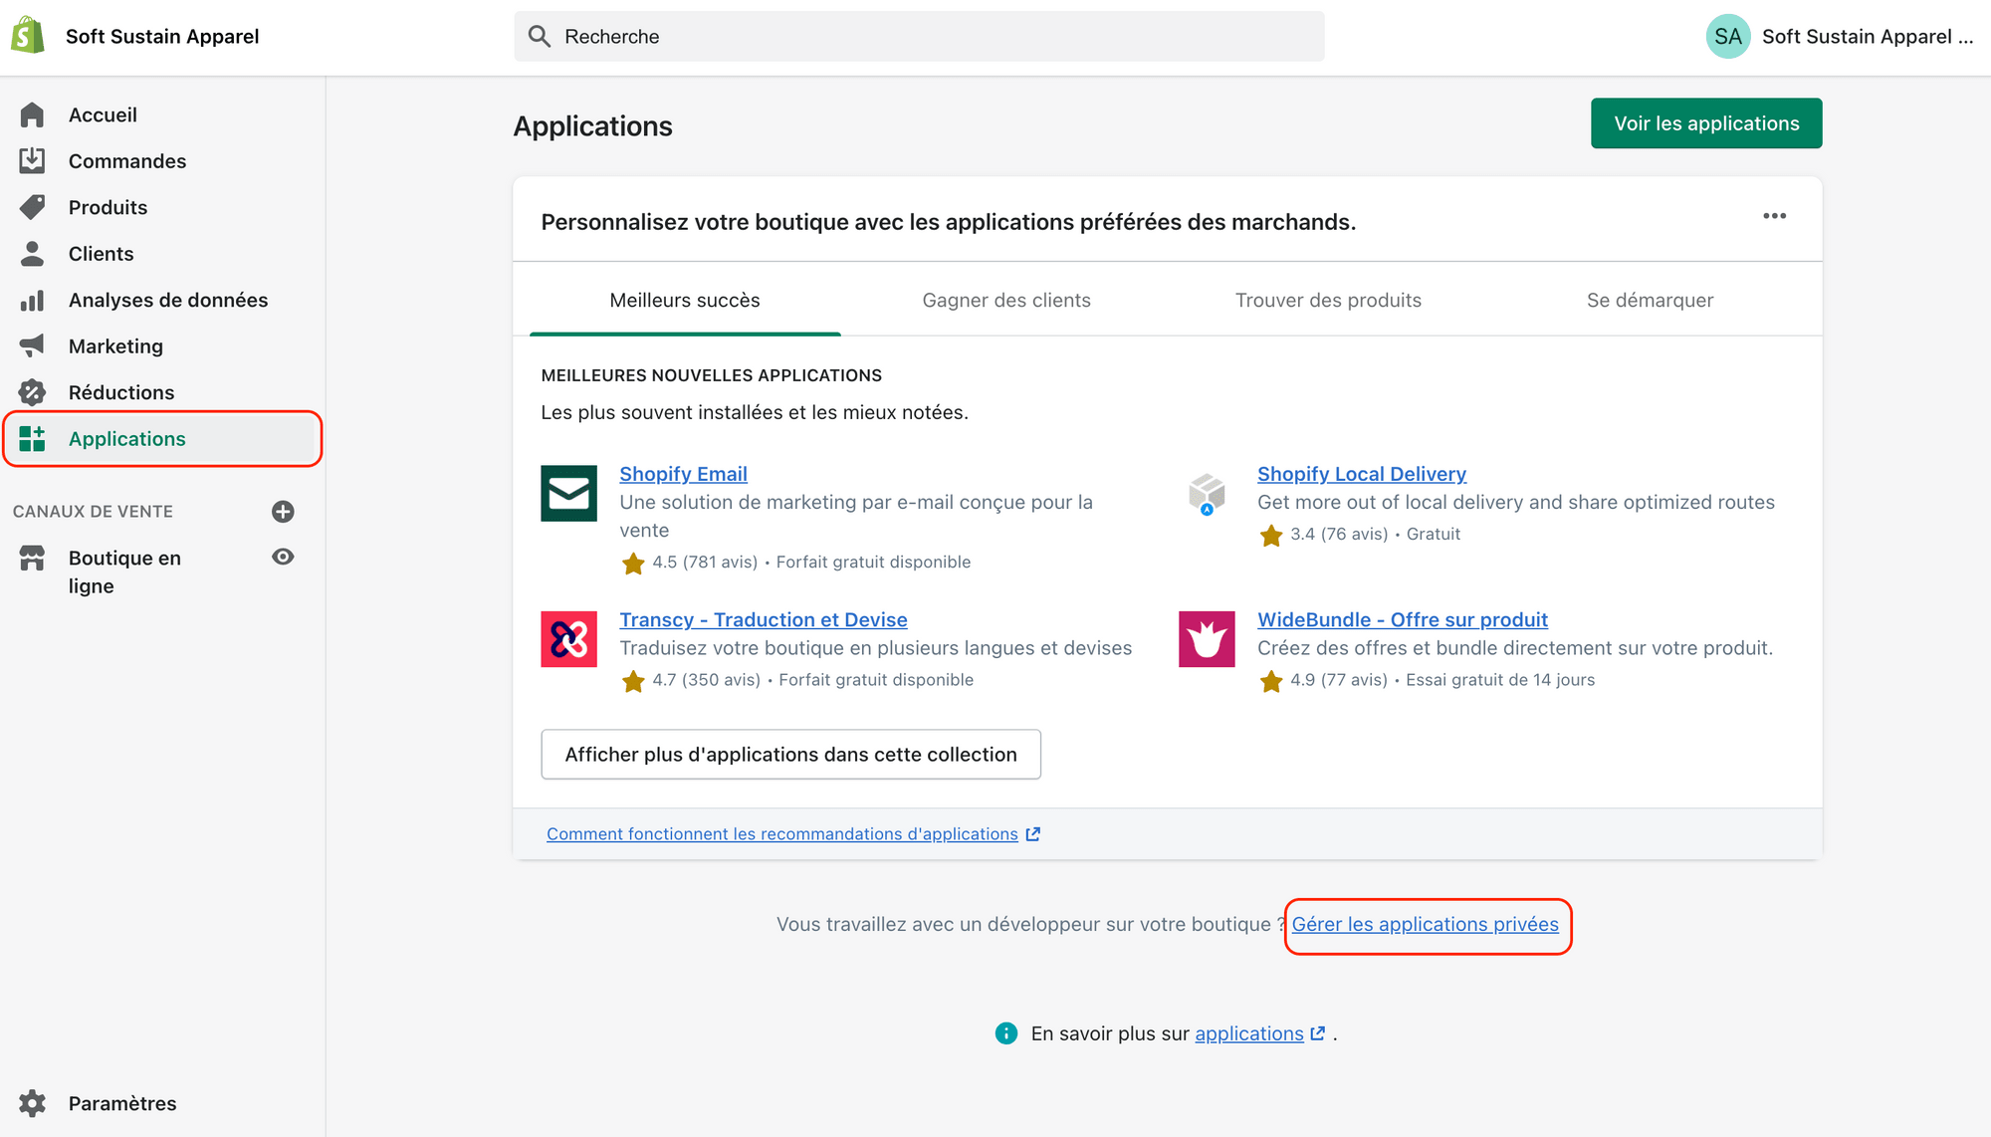
Task: Click the Applications page title
Action: tap(592, 126)
